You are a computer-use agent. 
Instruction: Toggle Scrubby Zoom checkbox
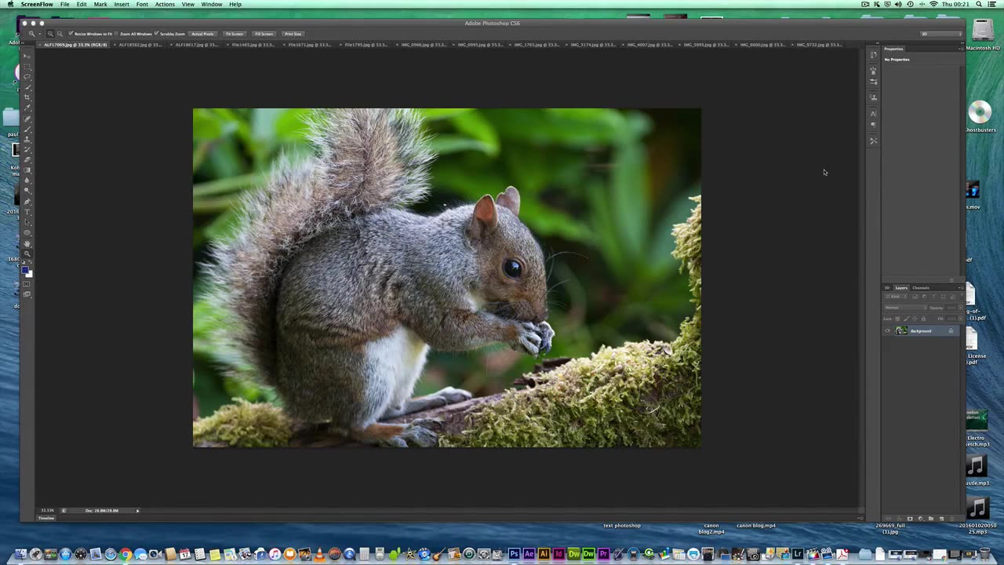pos(157,34)
